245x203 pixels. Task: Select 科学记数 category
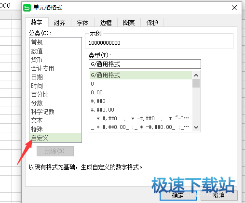coord(55,112)
